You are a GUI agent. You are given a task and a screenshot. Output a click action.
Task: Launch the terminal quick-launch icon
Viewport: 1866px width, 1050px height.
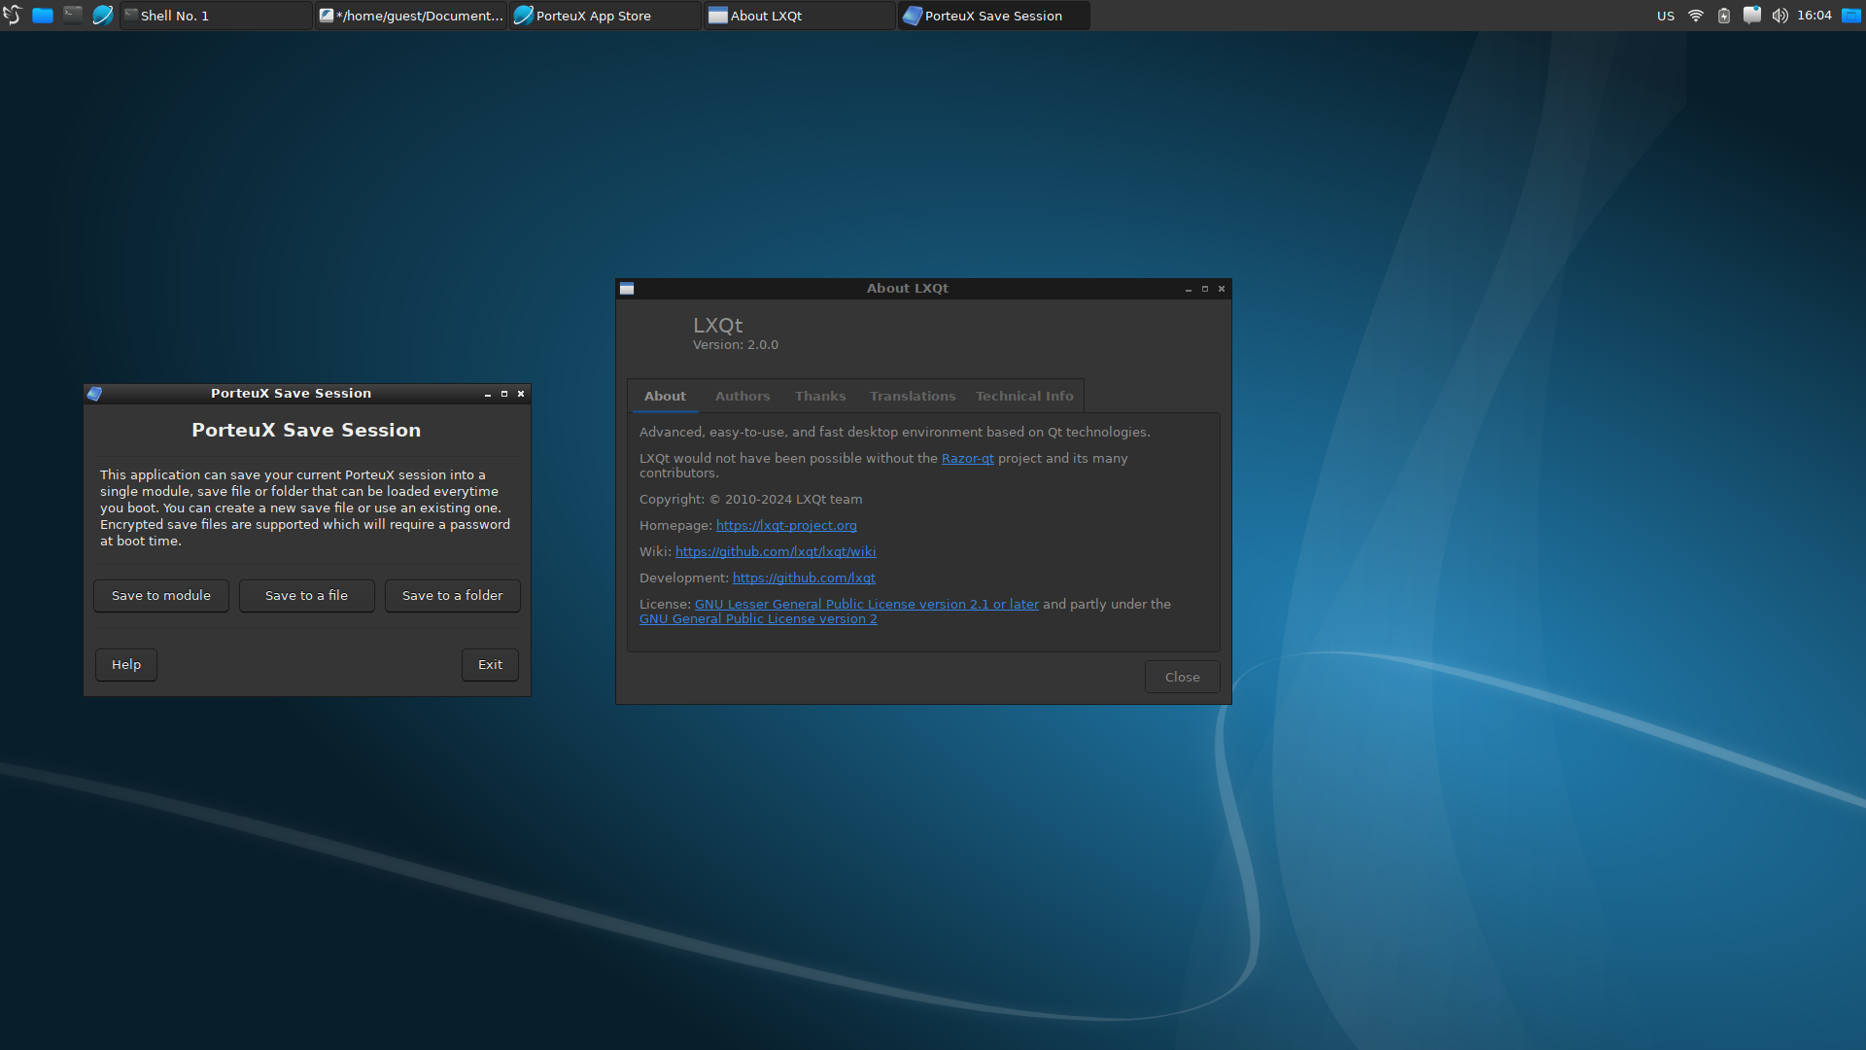point(73,15)
